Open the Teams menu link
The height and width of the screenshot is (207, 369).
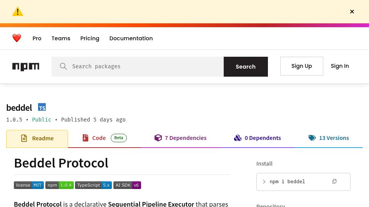point(61,38)
